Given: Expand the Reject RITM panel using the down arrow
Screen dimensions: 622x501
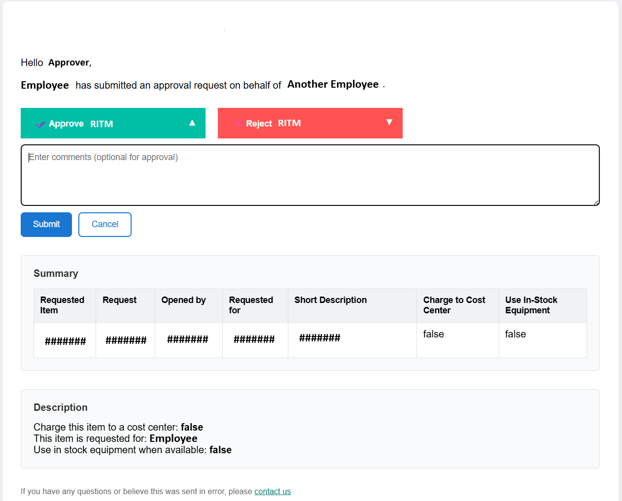Looking at the screenshot, I should (x=389, y=122).
